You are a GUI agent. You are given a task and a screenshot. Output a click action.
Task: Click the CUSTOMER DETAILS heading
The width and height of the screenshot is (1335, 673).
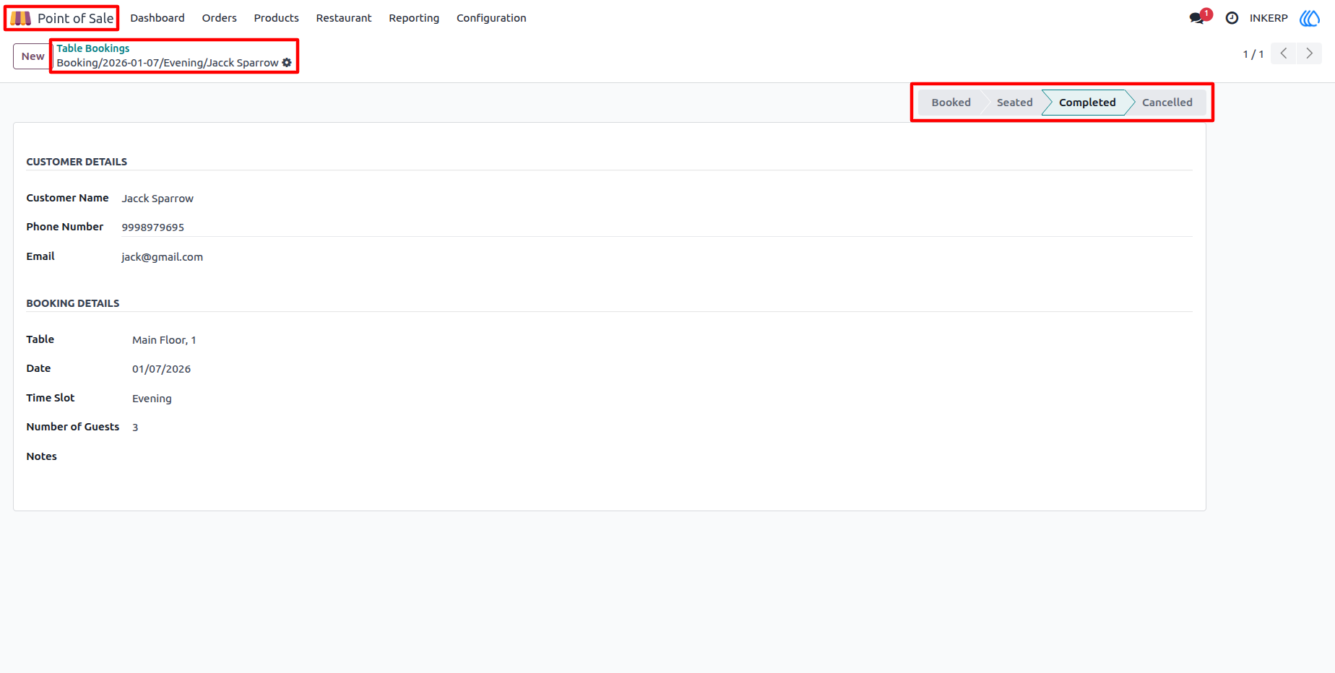(77, 162)
